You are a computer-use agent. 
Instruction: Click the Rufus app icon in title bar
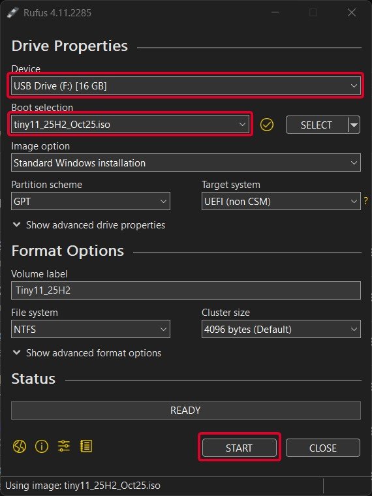tap(12, 13)
